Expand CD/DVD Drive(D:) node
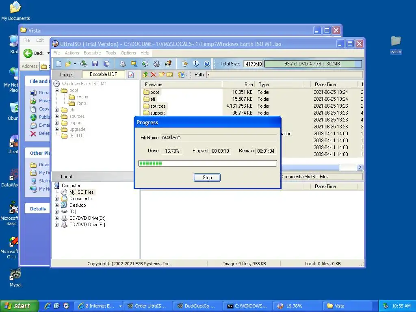Image resolution: width=416 pixels, height=312 pixels. (57, 218)
